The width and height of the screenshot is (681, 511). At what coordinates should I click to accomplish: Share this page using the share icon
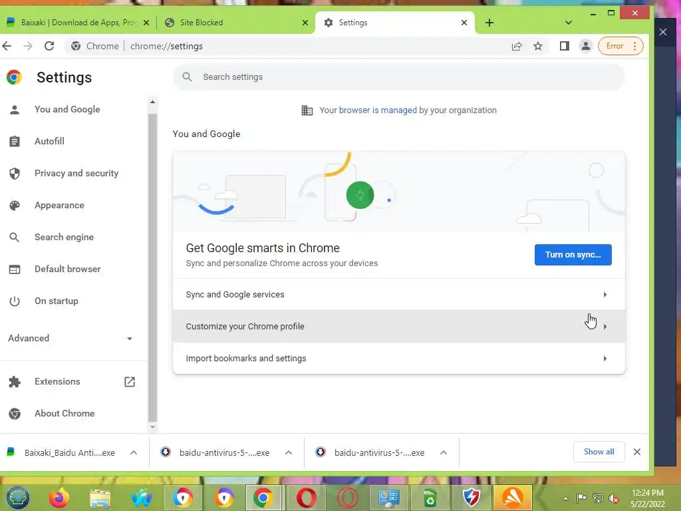click(516, 46)
